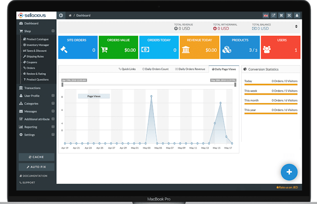Open the language flag icon

coord(265,15)
